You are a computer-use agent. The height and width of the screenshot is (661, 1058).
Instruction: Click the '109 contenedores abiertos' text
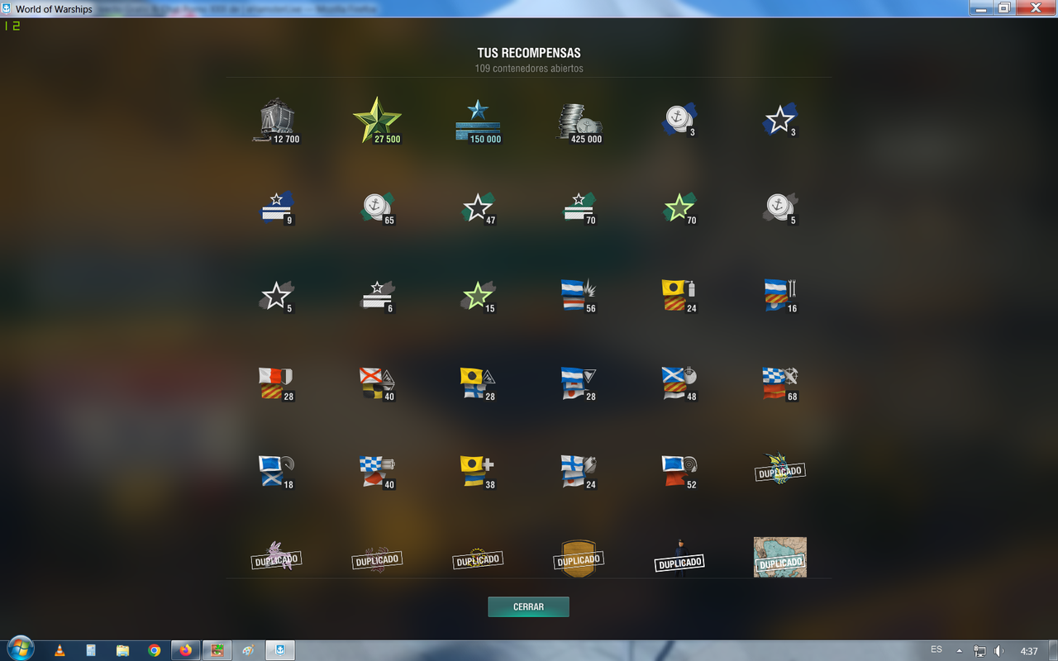point(529,69)
